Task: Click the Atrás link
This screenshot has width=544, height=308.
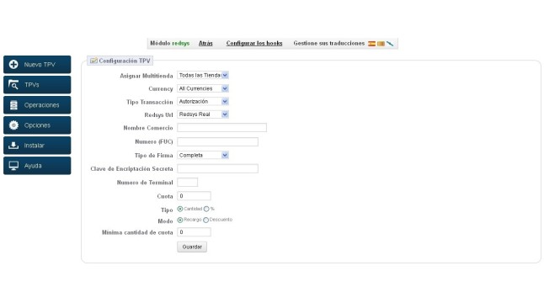Action: point(205,44)
